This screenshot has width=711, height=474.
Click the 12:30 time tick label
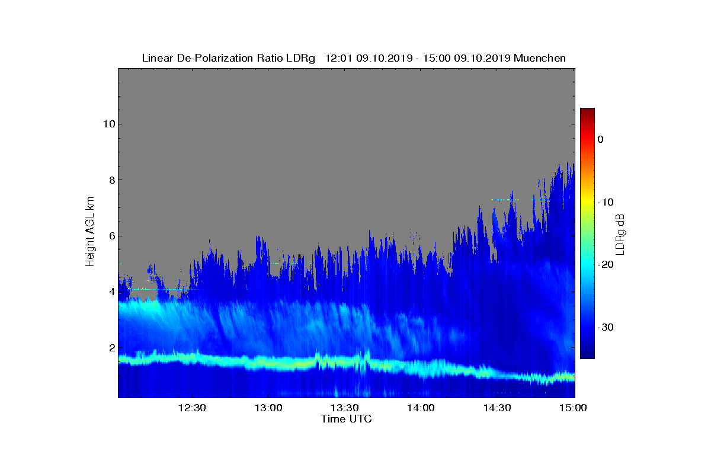click(x=191, y=408)
